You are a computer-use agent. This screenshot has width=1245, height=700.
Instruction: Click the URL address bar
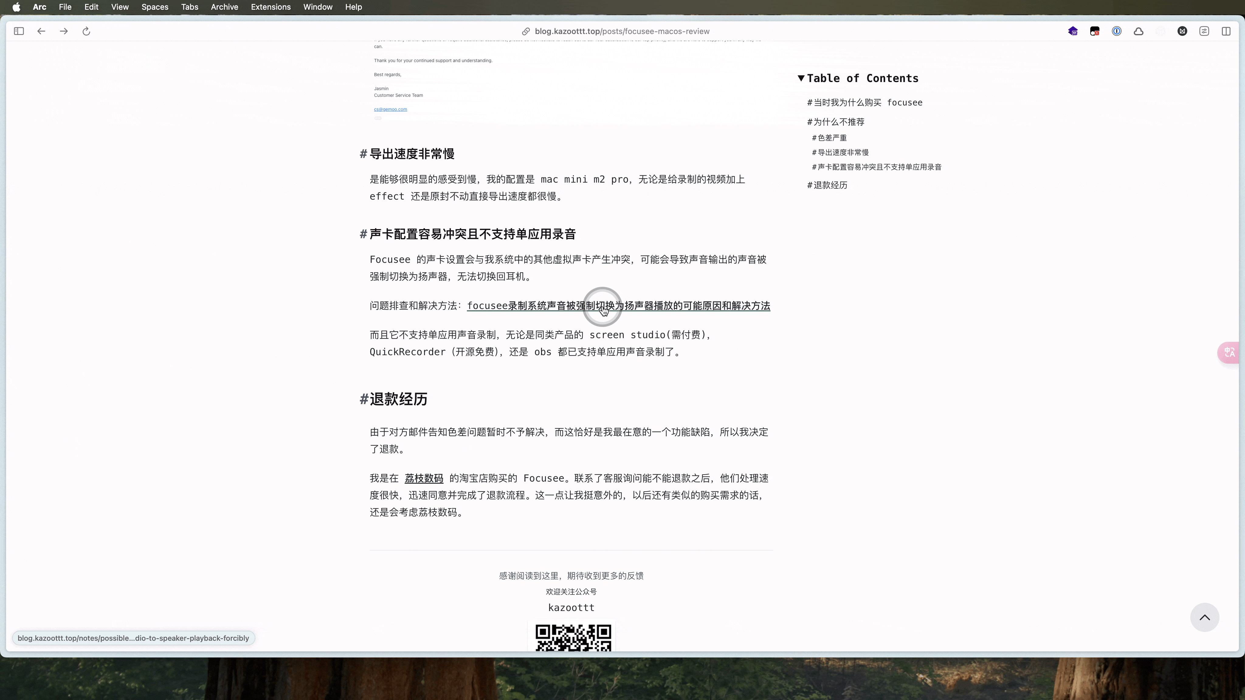click(x=622, y=31)
